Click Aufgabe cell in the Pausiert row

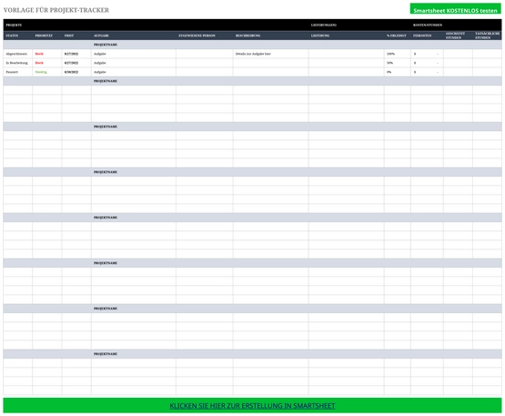(x=134, y=72)
